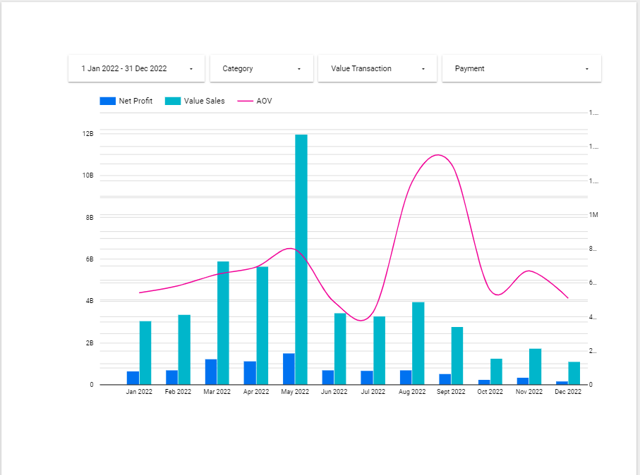Click the dropdown arrow beside Payment

(x=586, y=68)
